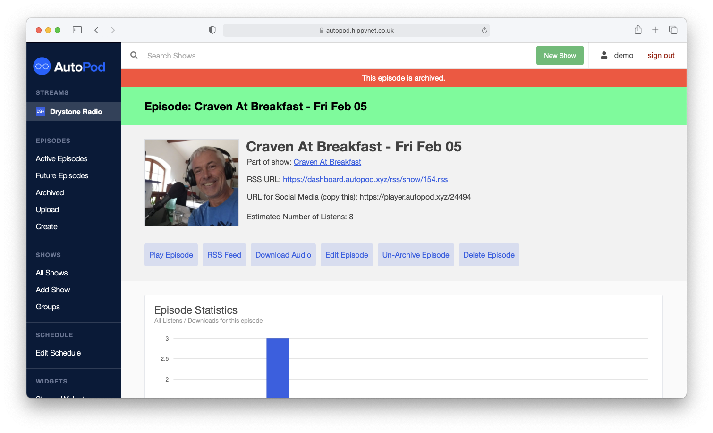Click the demo username
The image size is (713, 433).
(624, 55)
